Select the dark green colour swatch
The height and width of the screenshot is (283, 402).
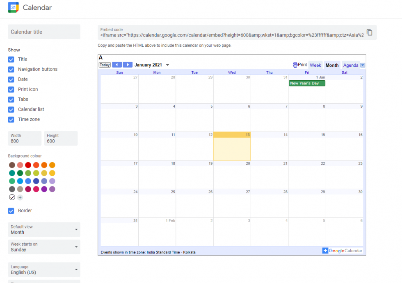[x=20, y=173]
